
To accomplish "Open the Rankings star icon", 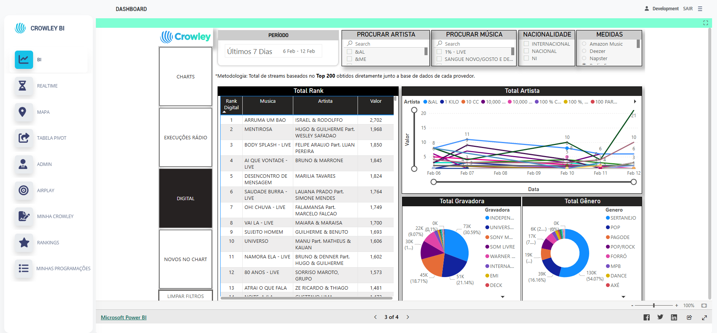I will [x=24, y=242].
